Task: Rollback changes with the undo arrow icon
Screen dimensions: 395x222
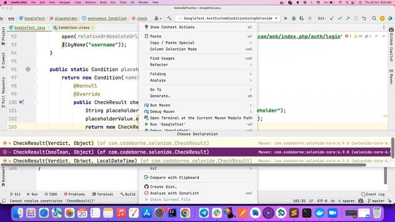Action: pyautogui.click(x=364, y=18)
